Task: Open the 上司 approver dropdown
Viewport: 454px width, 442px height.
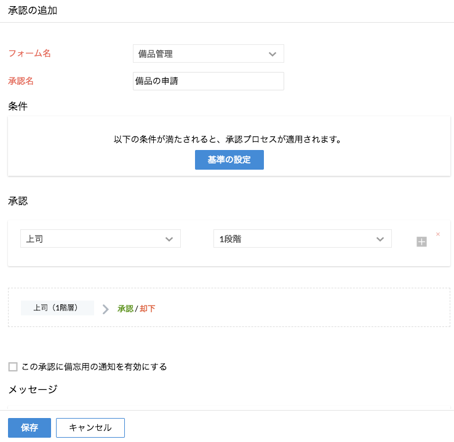Action: point(100,239)
